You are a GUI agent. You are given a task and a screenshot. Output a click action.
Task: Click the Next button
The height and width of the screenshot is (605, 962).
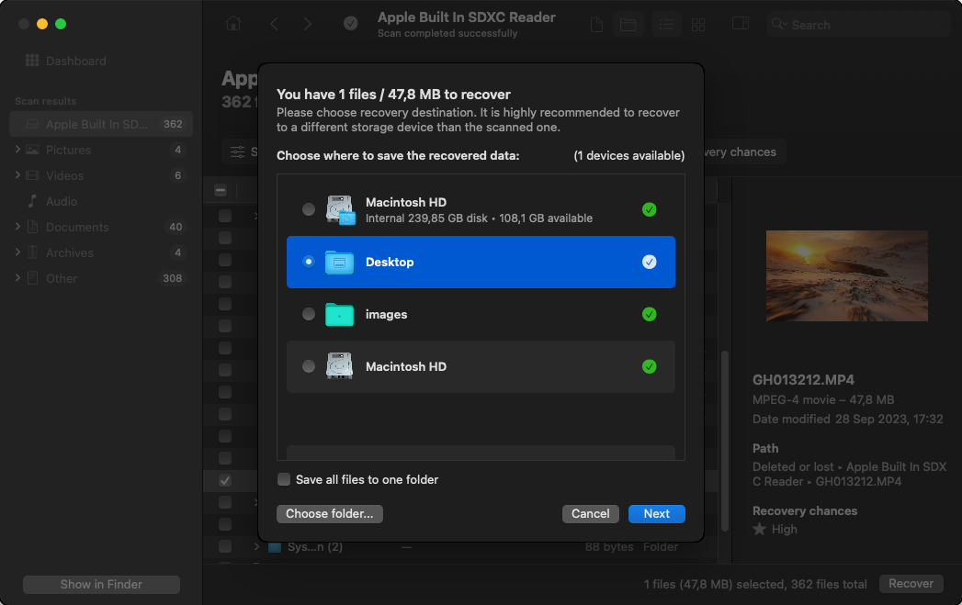click(x=656, y=514)
